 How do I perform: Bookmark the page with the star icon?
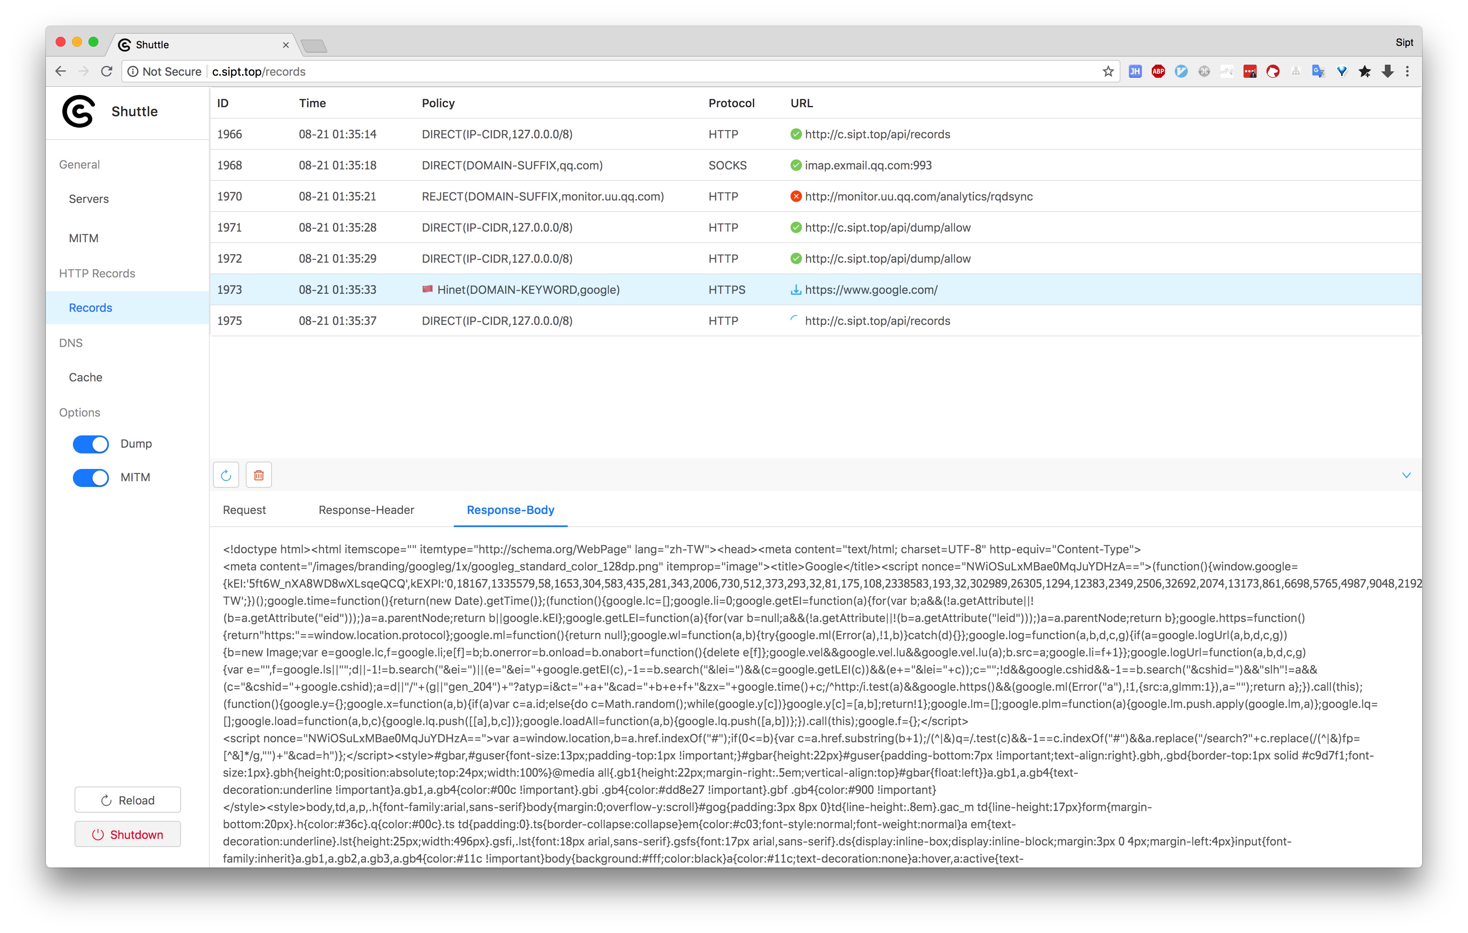(x=1108, y=71)
